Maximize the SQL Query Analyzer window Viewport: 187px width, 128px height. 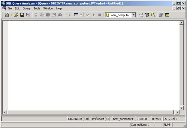coord(179,3)
